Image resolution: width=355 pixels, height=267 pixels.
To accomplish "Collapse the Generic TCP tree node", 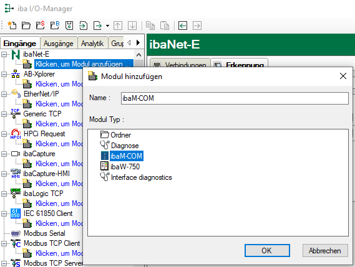I will (x=4, y=114).
